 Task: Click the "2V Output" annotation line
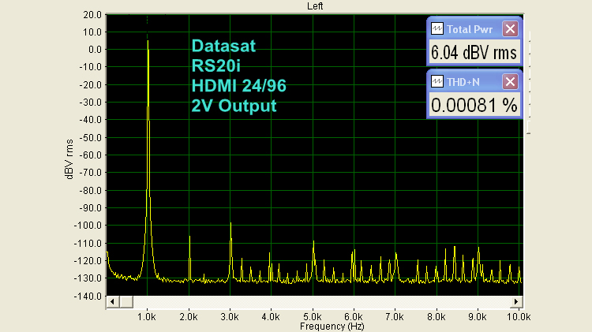[x=234, y=106]
